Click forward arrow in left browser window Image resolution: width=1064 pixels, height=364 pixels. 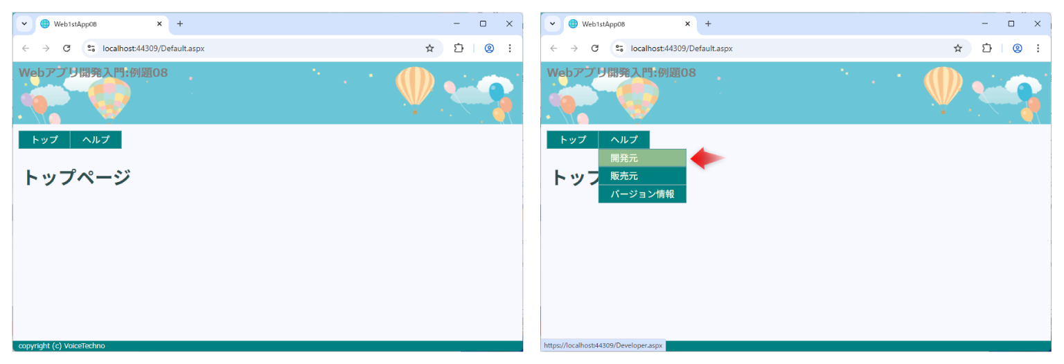pyautogui.click(x=46, y=48)
